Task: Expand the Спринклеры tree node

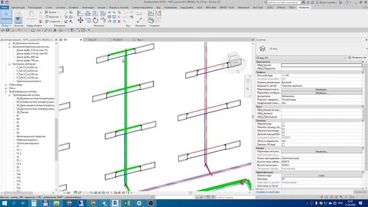Action: coord(6,85)
